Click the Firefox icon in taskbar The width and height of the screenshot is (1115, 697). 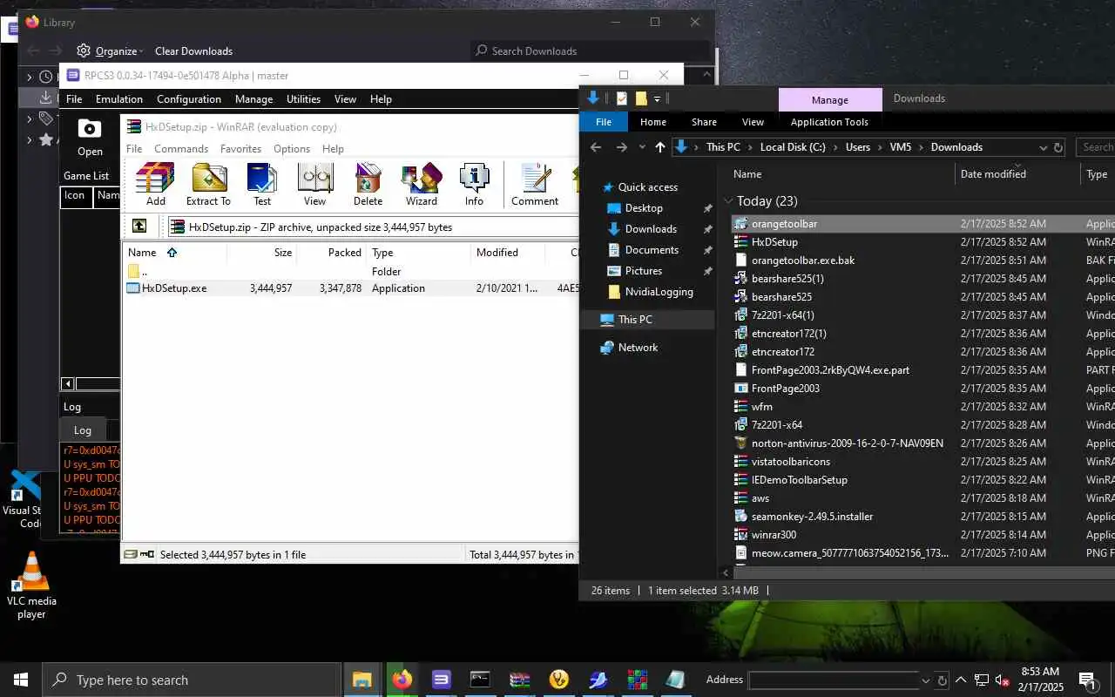(402, 680)
